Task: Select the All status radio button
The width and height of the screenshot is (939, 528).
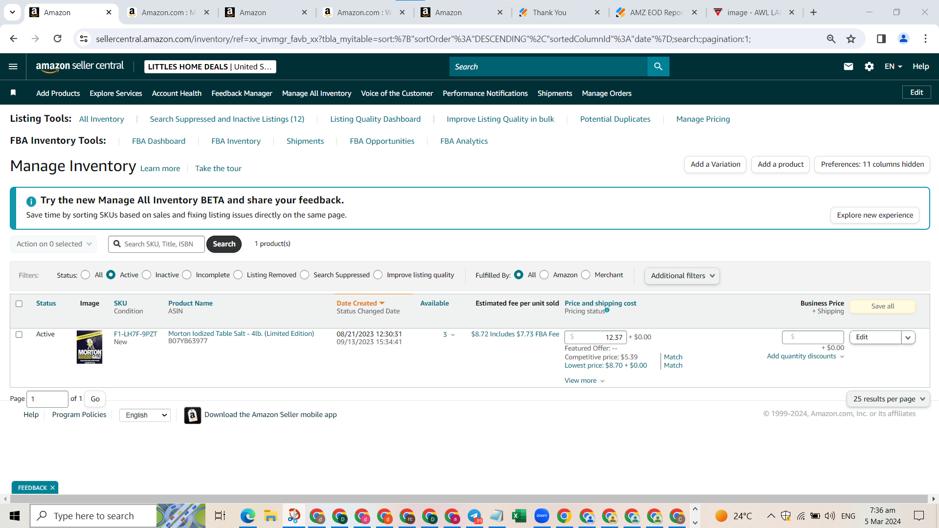Action: click(x=86, y=275)
